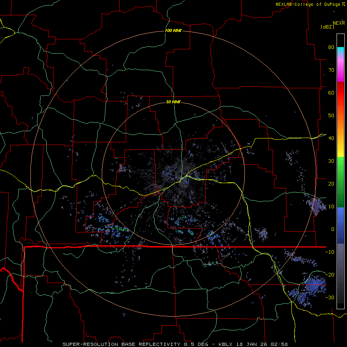Screen dimensions: 347x347
Task: Click the -30 value on the dBZ scale
Action: (330, 297)
